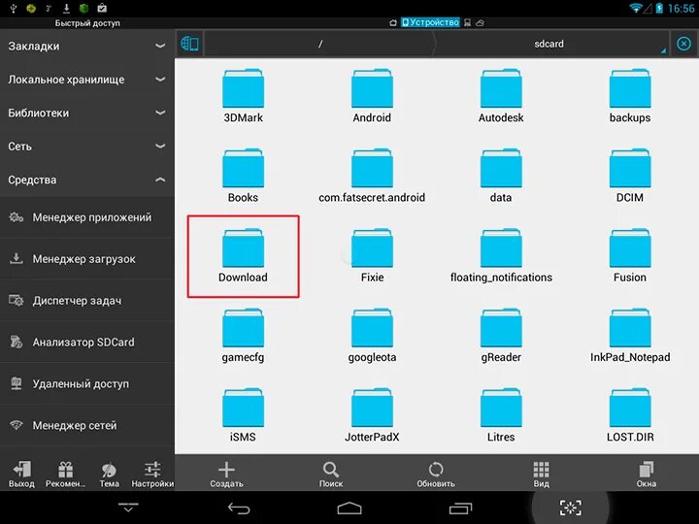Switch to the network computer tab
Viewport: 699px width, 524px height.
[467, 22]
